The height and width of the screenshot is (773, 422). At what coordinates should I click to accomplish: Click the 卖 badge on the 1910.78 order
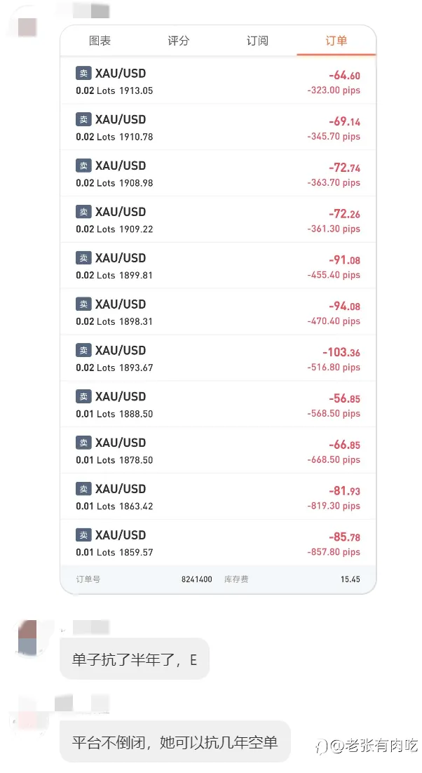click(83, 119)
